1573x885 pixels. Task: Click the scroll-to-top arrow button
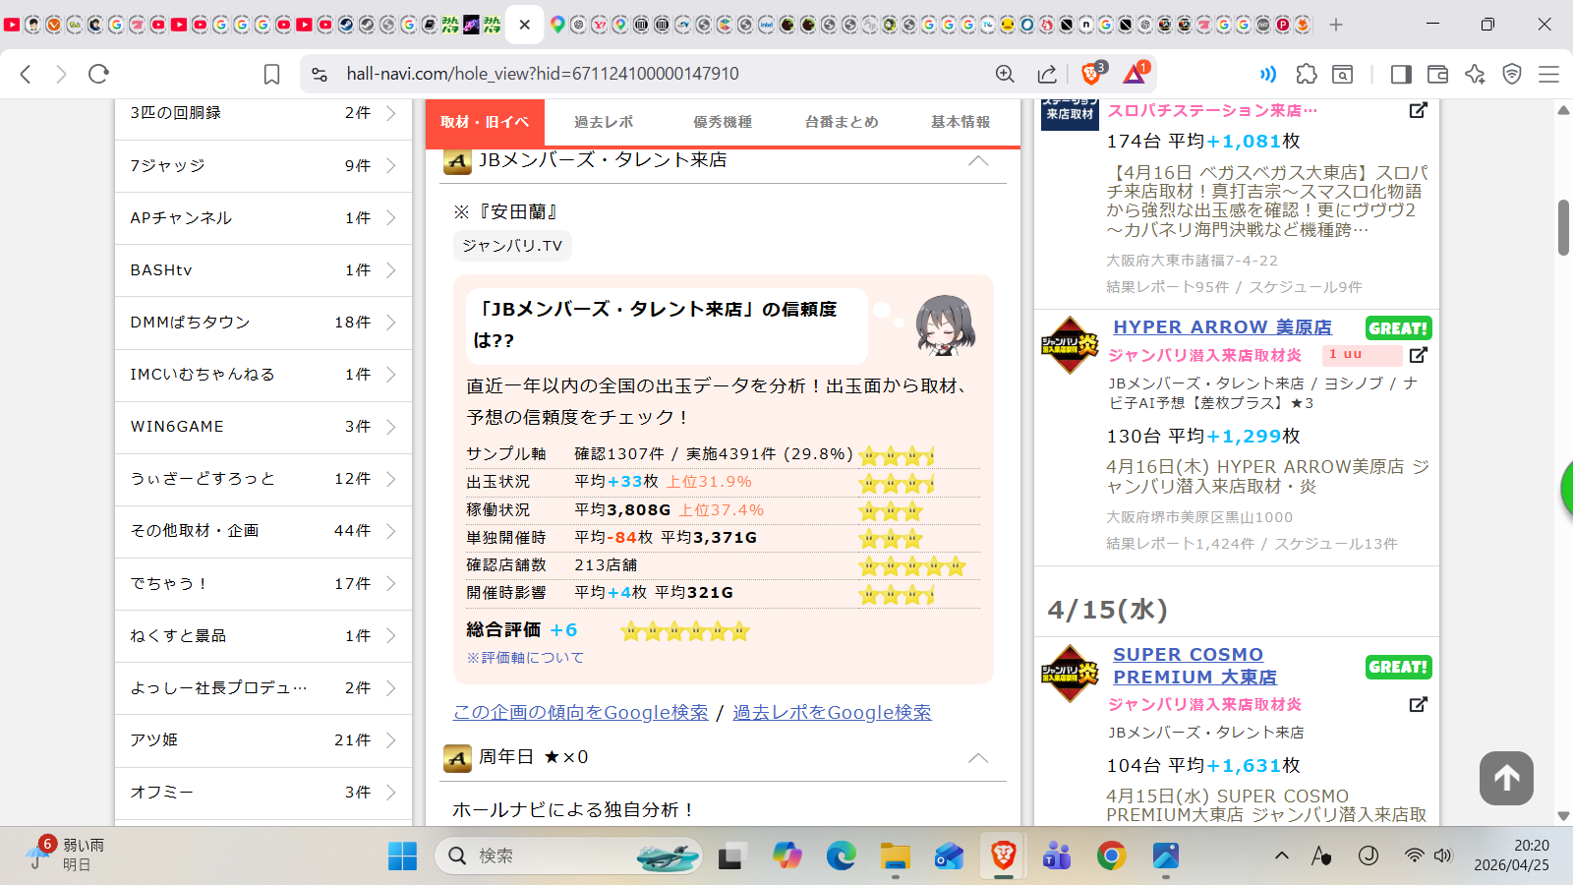pos(1506,779)
